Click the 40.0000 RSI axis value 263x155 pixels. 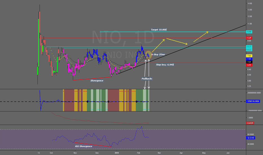251,144
